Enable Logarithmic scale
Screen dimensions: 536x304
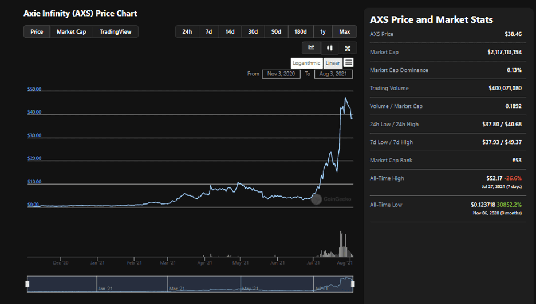pyautogui.click(x=306, y=63)
